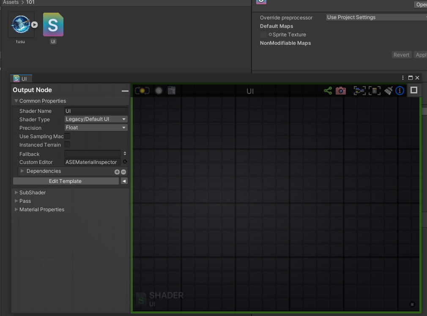Open the blue info help icon
This screenshot has width=427, height=316.
click(400, 91)
